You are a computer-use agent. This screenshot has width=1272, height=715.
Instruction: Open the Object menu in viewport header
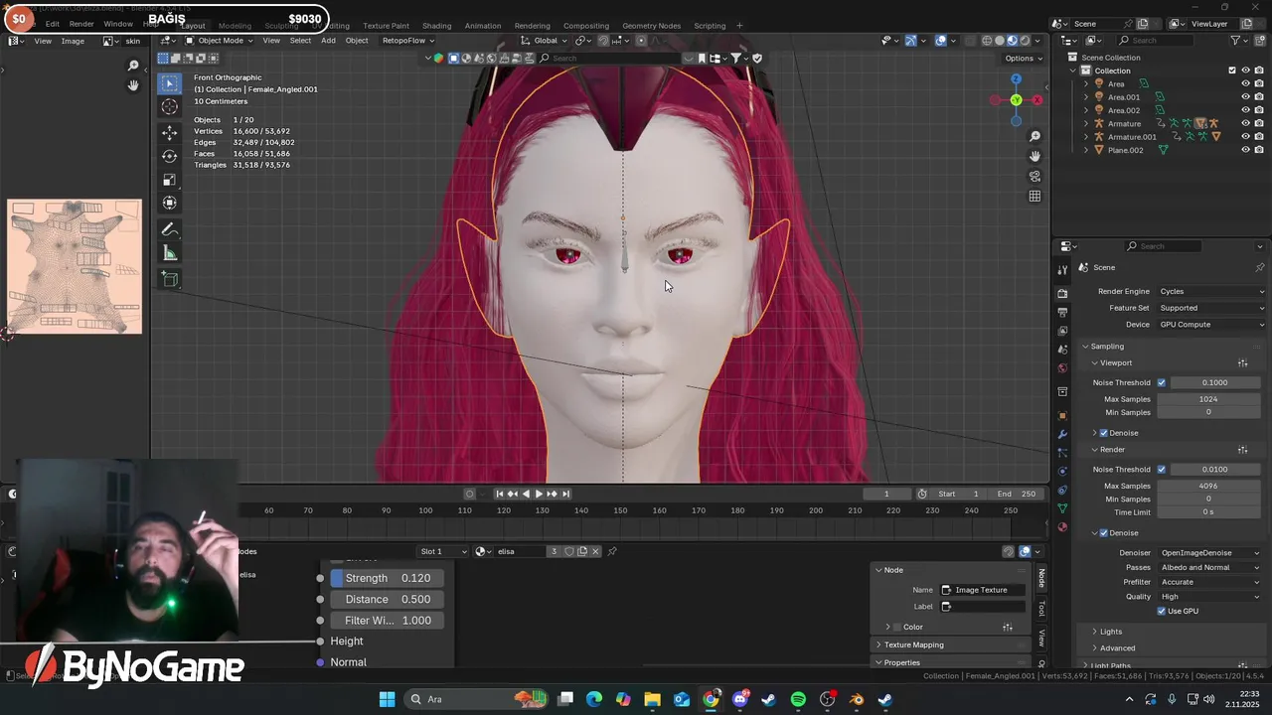(356, 41)
